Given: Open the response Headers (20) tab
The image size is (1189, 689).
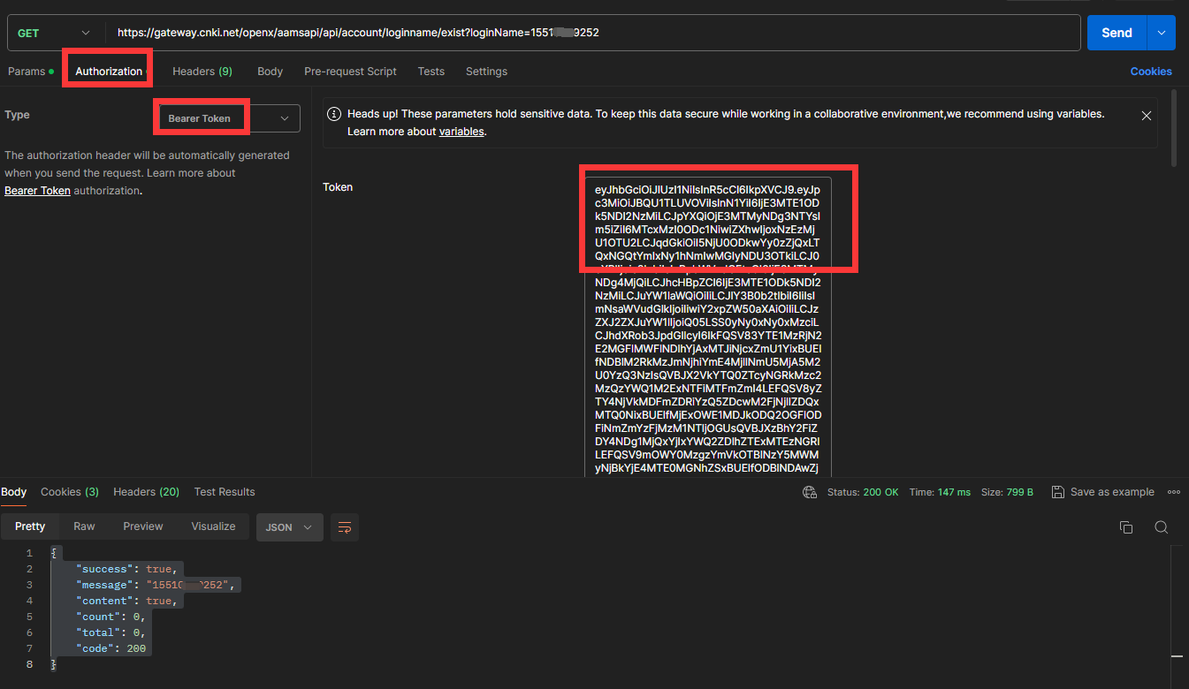Looking at the screenshot, I should tap(146, 492).
